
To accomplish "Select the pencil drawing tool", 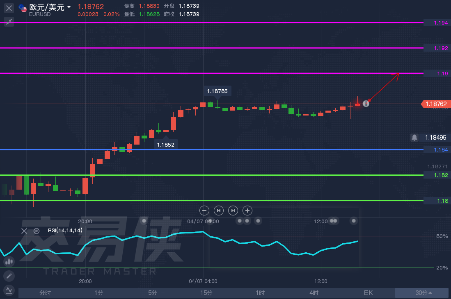I will [9, 276].
